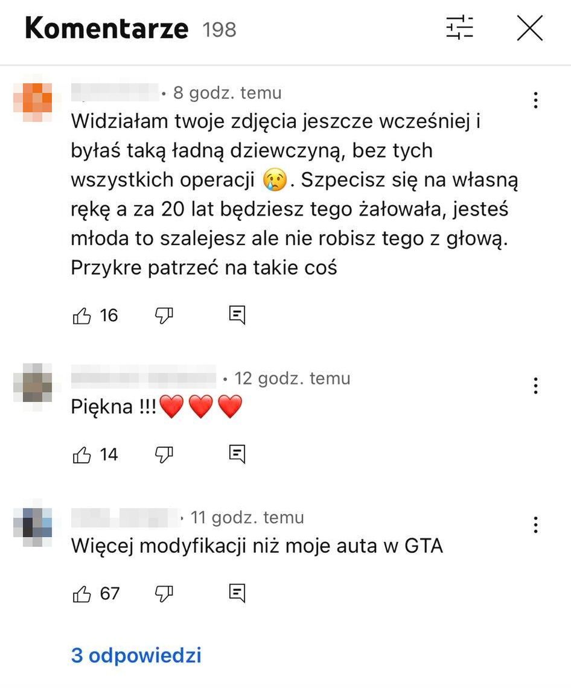Reply to the 'Piękna !!!' comment

click(x=237, y=454)
